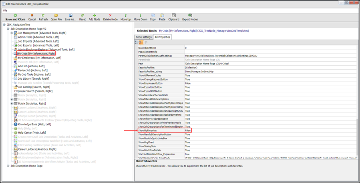The width and height of the screenshot is (360, 183).
Task: Click the Move Down arrow icon
Action: coord(140,15)
